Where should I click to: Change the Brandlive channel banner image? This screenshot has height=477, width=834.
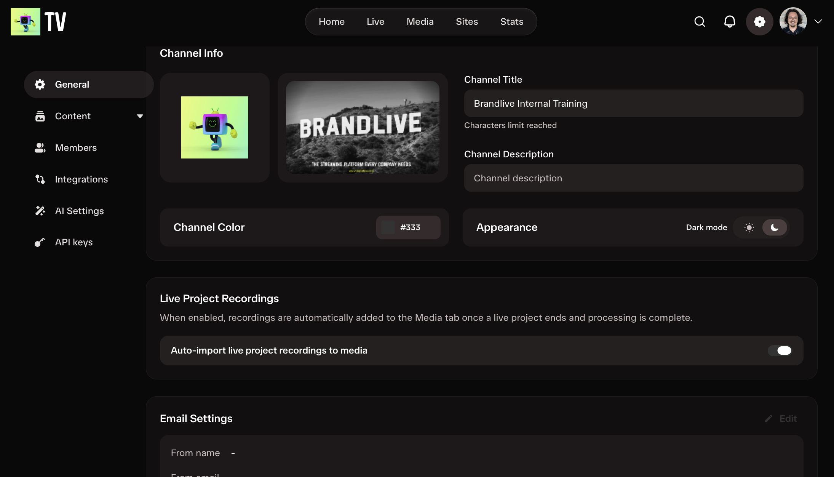coord(363,128)
